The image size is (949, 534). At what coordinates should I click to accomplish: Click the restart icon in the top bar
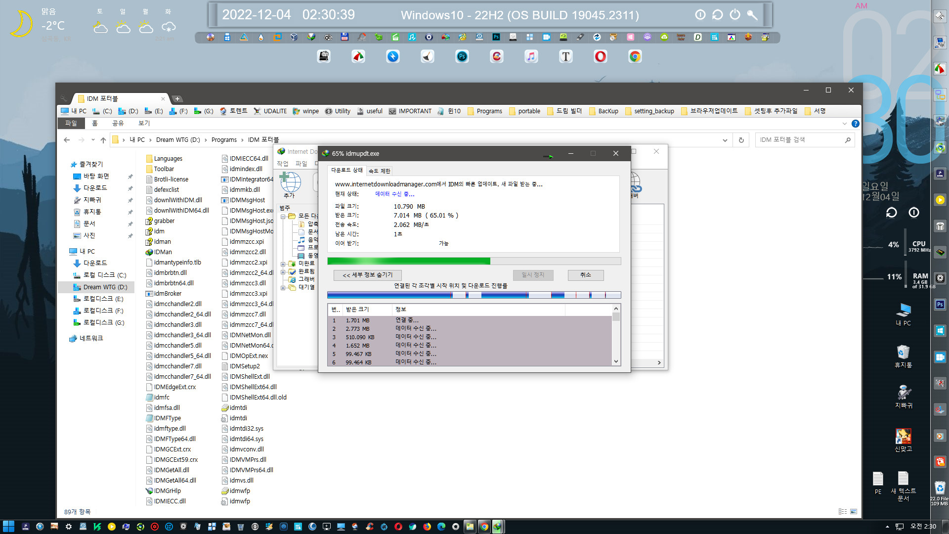(717, 14)
